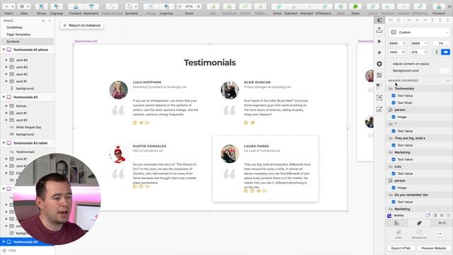Viewport: 453px width, 255px height.
Task: Switch to Anima layout tab
Action: point(396,223)
